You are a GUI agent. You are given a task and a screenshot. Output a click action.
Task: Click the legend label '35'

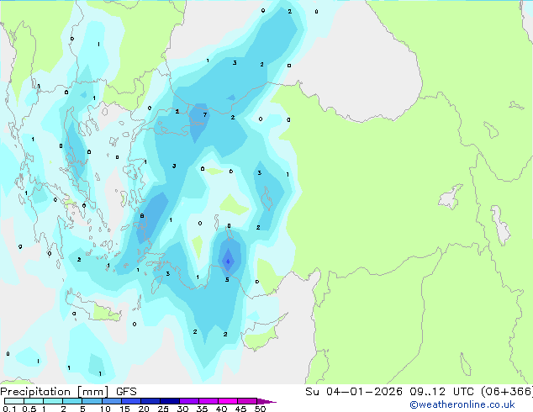click(x=202, y=409)
